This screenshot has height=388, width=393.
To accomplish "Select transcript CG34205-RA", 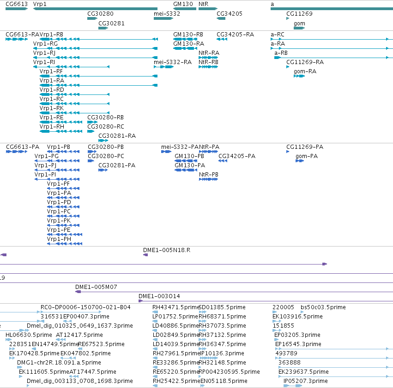I will (x=222, y=39).
